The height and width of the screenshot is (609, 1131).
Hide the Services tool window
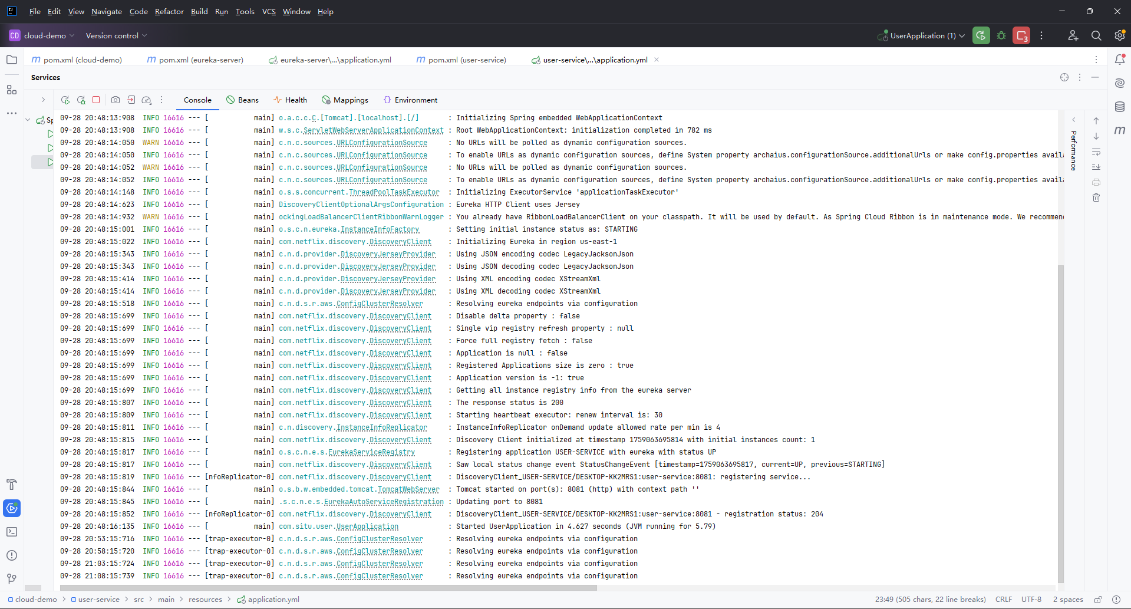pos(1095,77)
